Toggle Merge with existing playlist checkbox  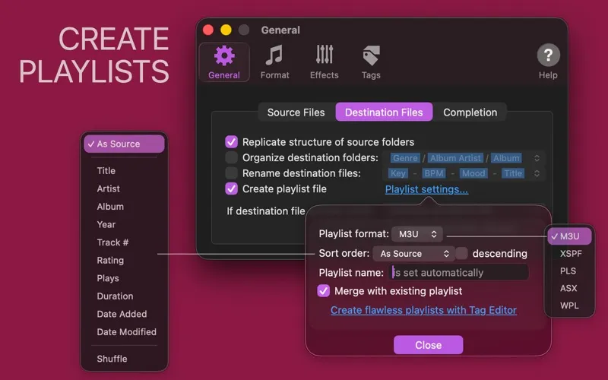tap(324, 291)
